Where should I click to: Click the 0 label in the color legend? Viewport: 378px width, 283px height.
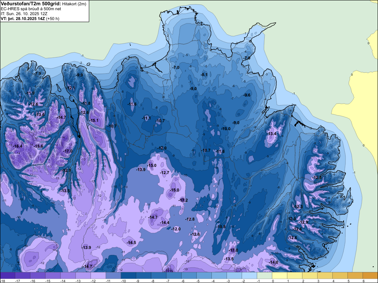tap(273, 281)
